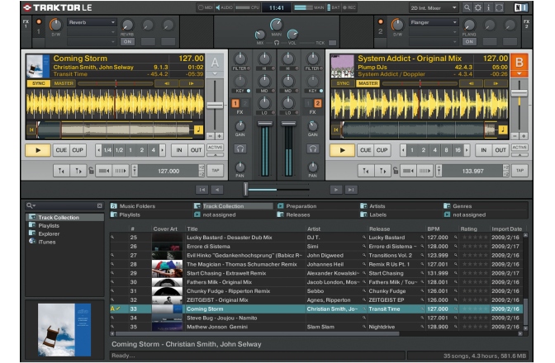Toggle FX 2 assign on right channel
Image resolution: width=555 pixels, height=363 pixels.
coord(317,103)
